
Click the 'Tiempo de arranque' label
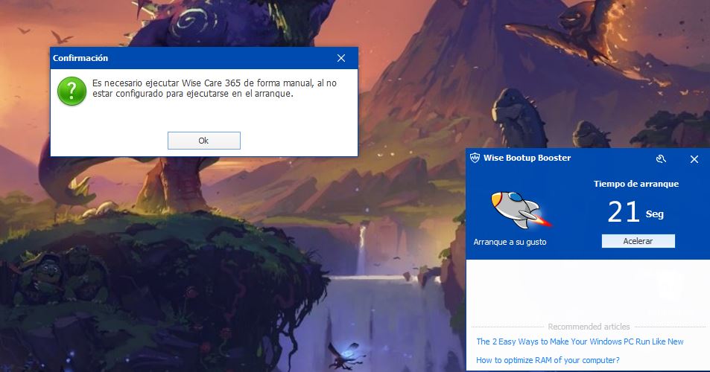point(636,184)
